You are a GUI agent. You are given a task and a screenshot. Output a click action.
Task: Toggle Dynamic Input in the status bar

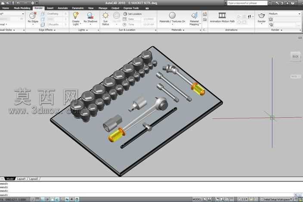click(x=67, y=199)
